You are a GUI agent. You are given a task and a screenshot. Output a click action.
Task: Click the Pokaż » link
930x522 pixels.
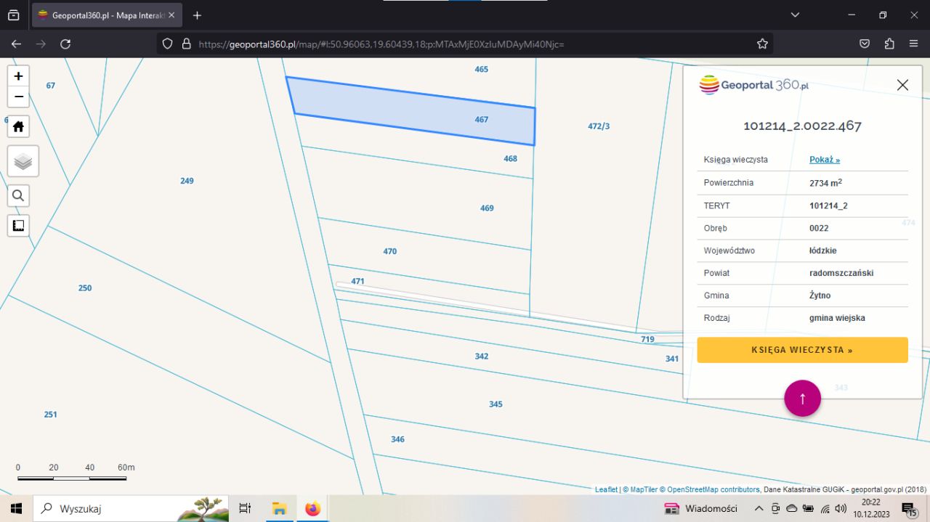point(825,160)
